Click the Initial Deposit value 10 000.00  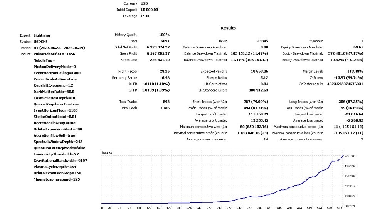pos(150,10)
